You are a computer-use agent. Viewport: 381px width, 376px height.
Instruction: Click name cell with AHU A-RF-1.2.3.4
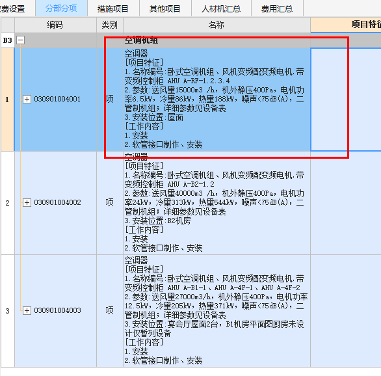(217, 100)
